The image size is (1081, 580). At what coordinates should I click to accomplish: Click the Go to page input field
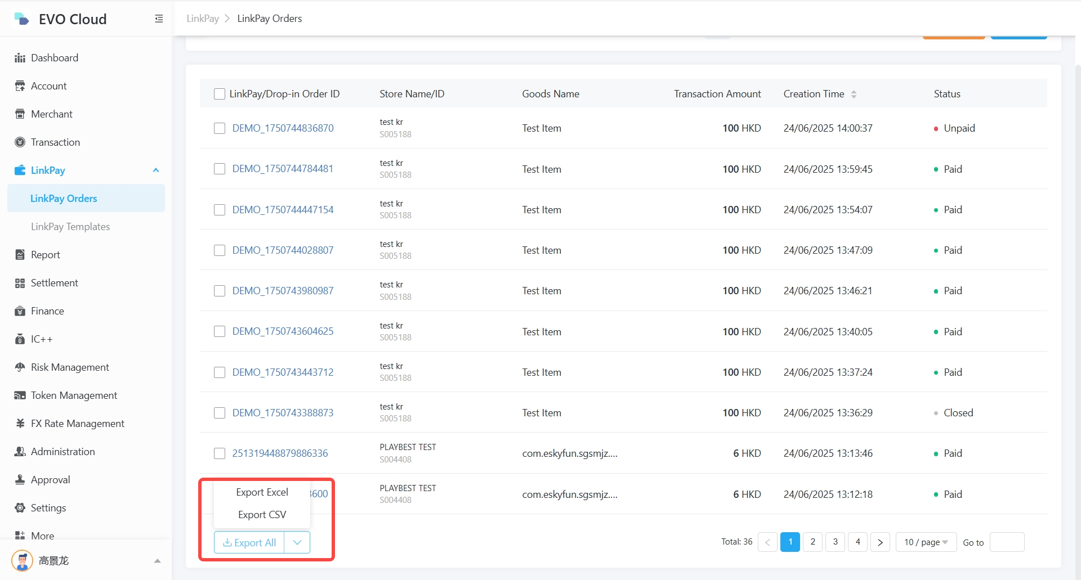tap(1007, 542)
